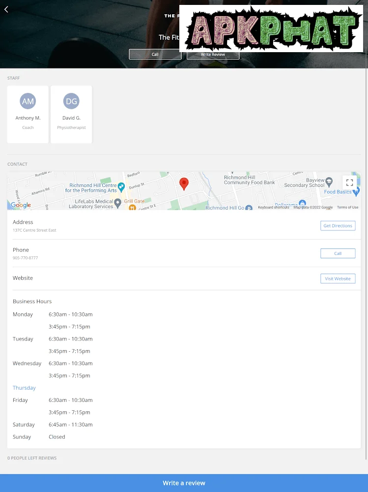The image size is (368, 492).
Task: Tap the AM avatar for Anthony M.
Action: (28, 101)
